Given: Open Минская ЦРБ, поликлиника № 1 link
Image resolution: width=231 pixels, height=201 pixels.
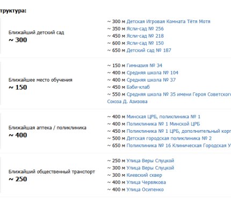Looking at the screenshot, I should [x=163, y=117].
